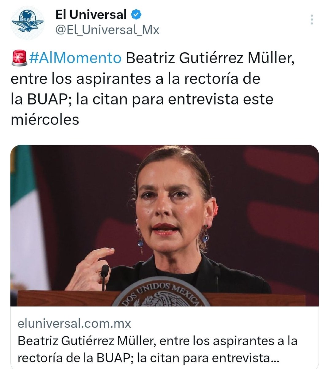Click the name Beatriz Gutiérrez Müller in tweet

point(210,58)
